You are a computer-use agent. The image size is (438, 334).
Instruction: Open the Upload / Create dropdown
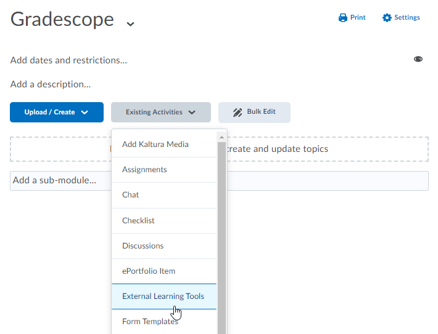click(57, 113)
